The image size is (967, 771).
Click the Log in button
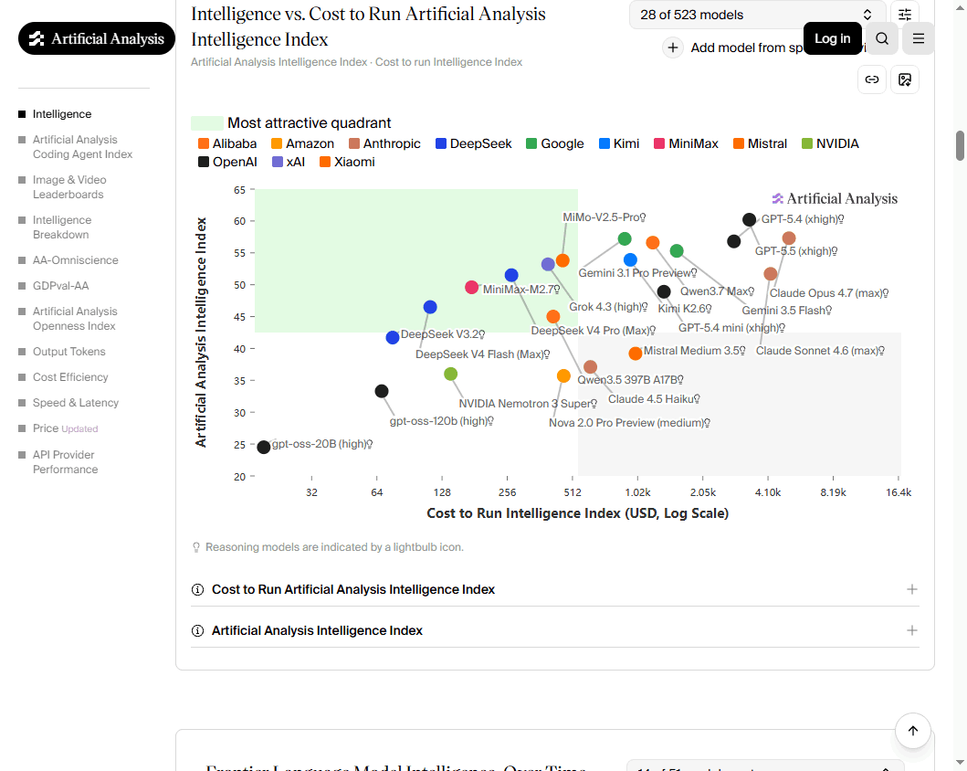click(832, 38)
